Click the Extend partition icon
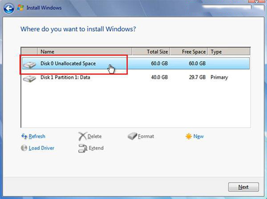The image size is (267, 199). click(x=83, y=148)
